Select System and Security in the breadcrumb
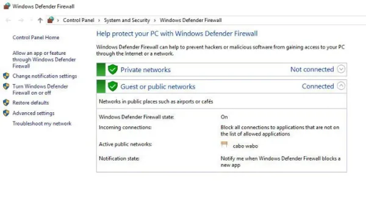Screen dimensions: 366x222 pos(127,20)
